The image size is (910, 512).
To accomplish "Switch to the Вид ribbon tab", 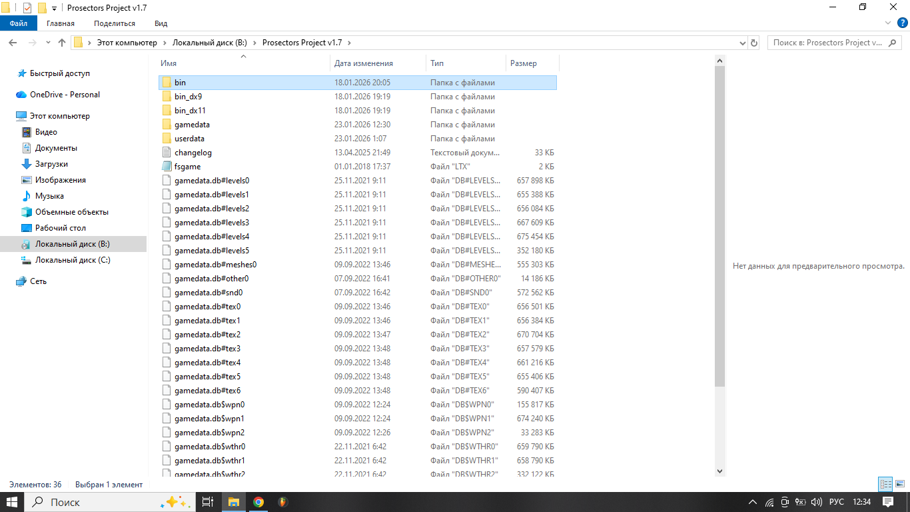I will click(x=161, y=23).
